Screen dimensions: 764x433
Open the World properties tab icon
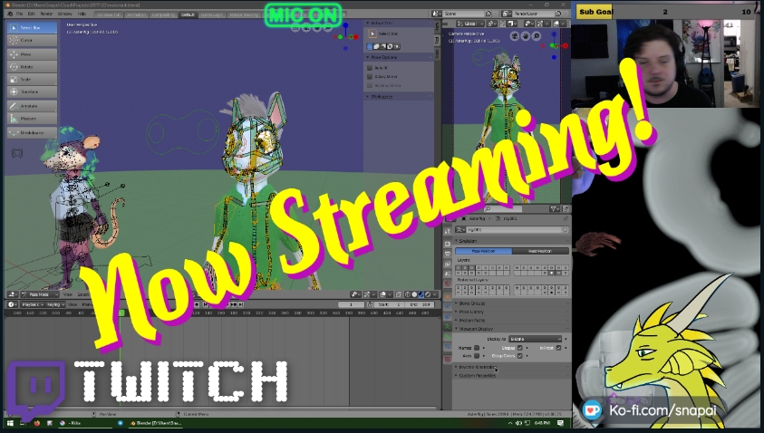coord(448,284)
